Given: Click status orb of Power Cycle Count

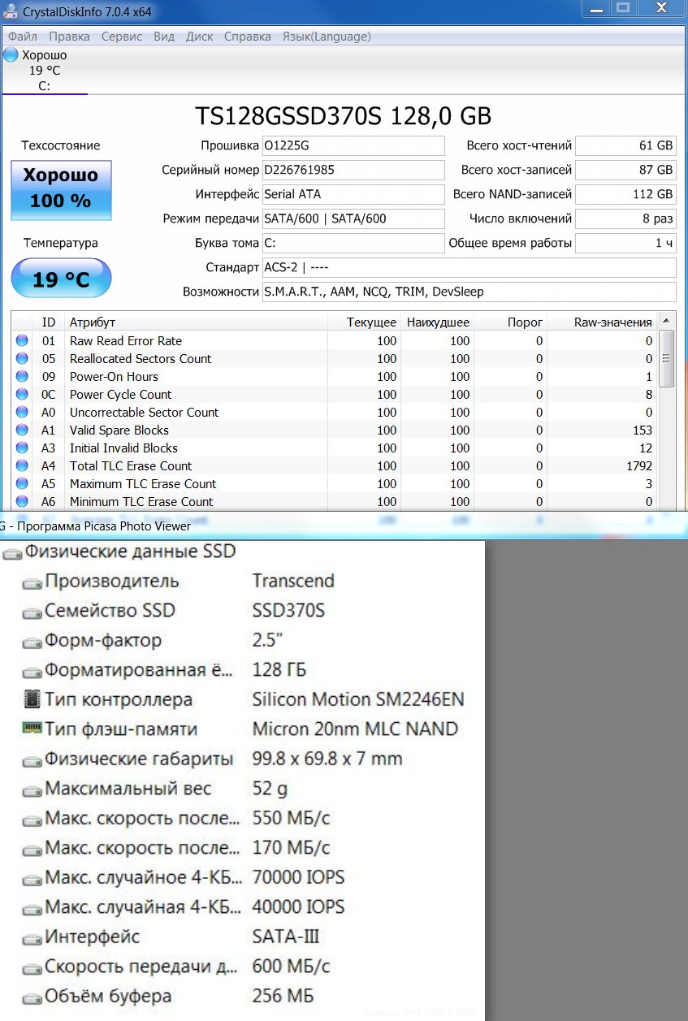Looking at the screenshot, I should [x=21, y=395].
